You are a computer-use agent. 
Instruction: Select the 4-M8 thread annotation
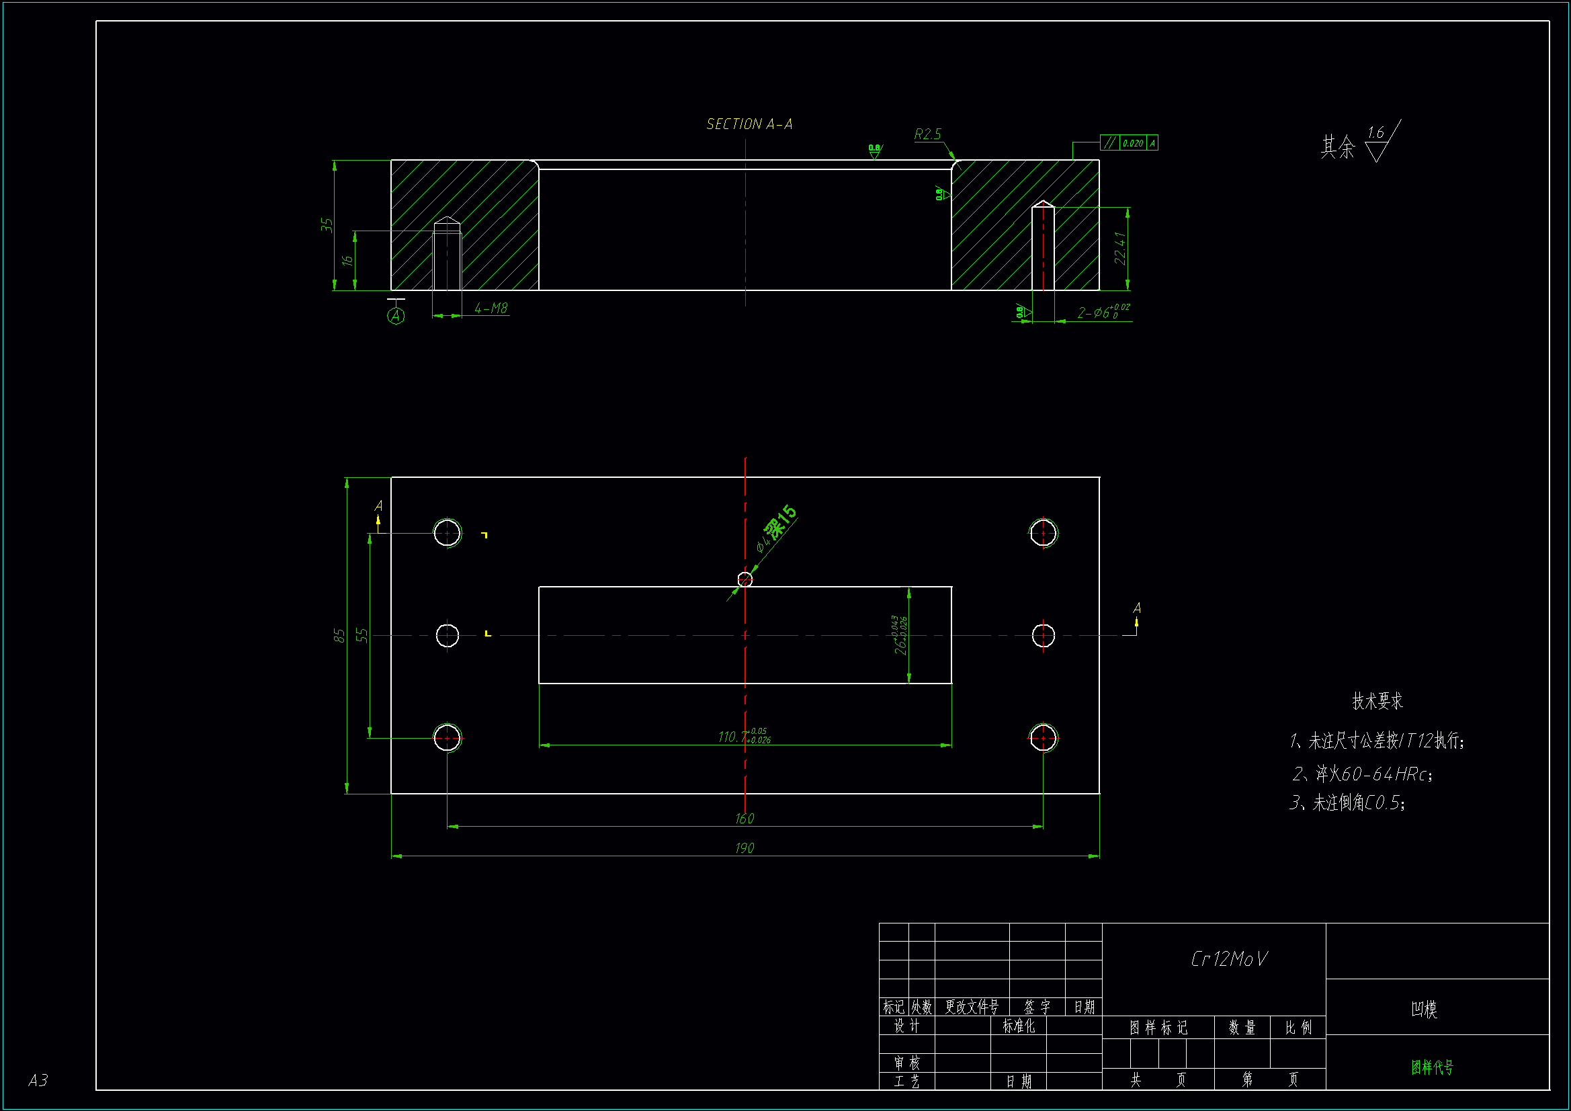coord(491,308)
